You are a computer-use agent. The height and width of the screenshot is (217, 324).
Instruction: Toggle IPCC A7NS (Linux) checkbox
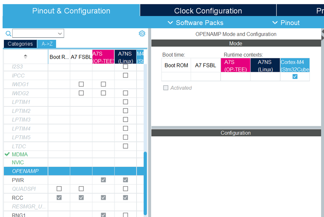(126, 75)
